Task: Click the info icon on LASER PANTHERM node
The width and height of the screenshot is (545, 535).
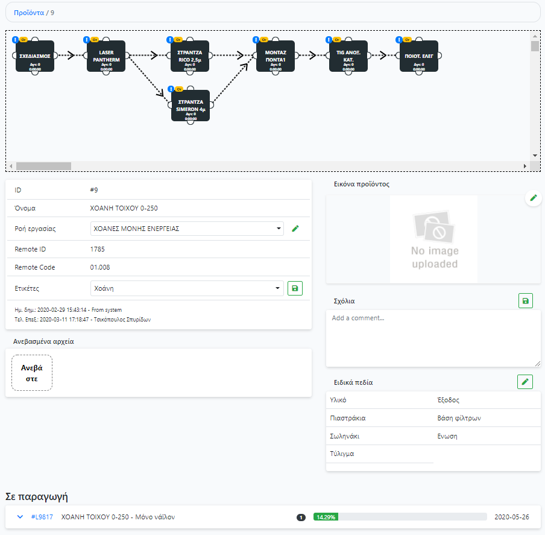Action: click(x=86, y=40)
